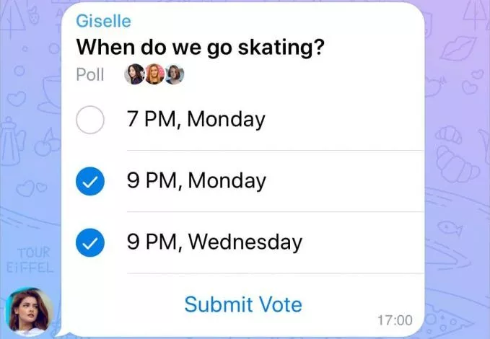Click the third voter avatar next to Poll

(x=174, y=74)
